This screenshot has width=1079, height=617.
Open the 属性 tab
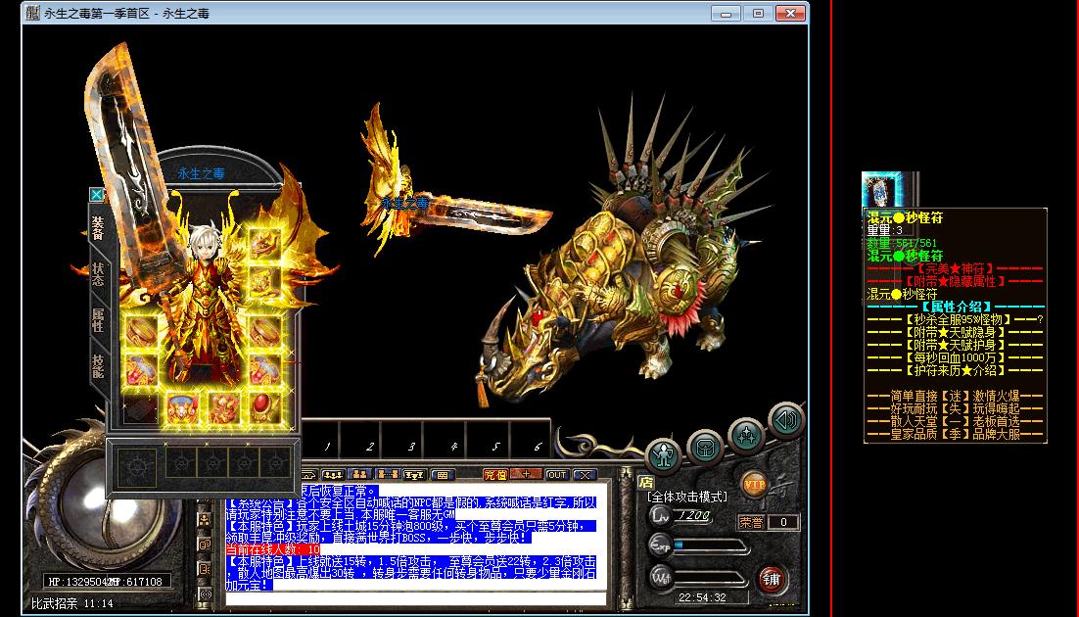99,319
